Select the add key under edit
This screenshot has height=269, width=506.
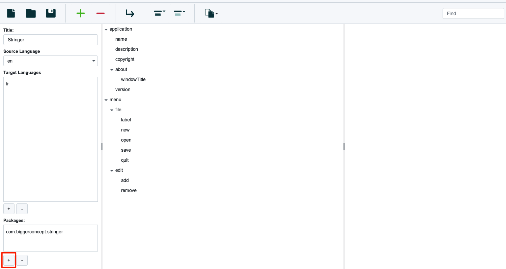125,180
